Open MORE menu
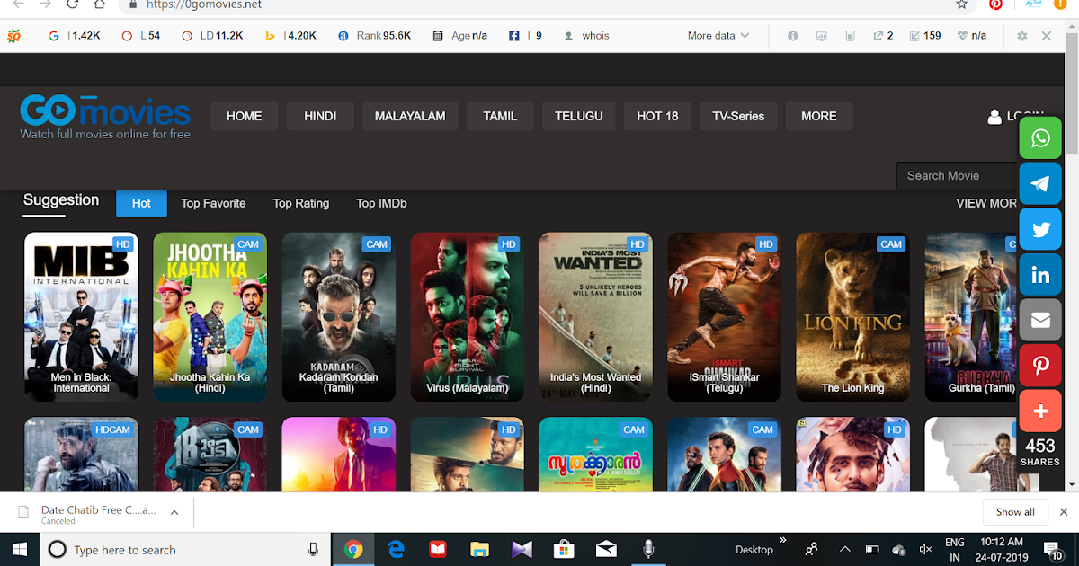1079x566 pixels. (819, 116)
